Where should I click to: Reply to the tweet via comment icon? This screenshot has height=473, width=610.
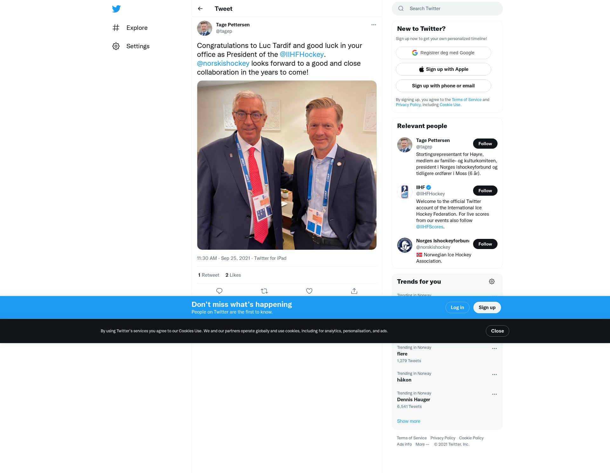click(219, 291)
